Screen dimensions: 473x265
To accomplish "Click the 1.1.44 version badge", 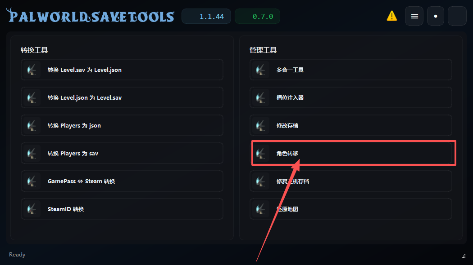I will tap(206, 16).
